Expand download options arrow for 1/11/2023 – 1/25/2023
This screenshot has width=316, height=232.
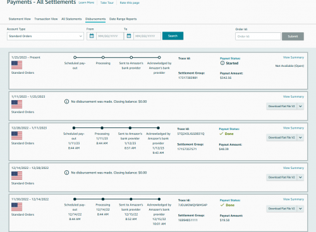coord(300,107)
